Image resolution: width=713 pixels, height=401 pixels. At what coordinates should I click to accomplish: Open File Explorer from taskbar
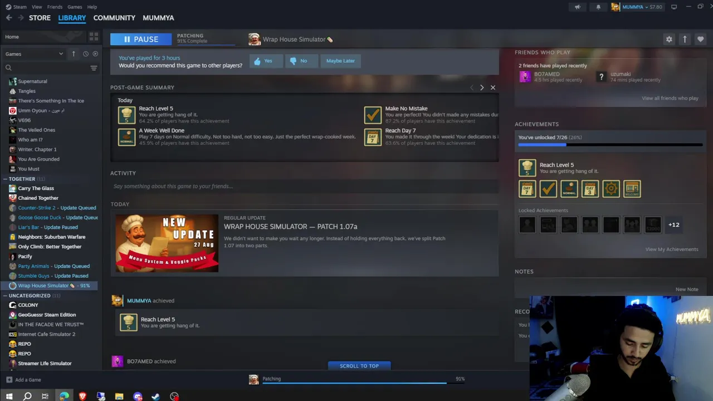[x=119, y=397]
